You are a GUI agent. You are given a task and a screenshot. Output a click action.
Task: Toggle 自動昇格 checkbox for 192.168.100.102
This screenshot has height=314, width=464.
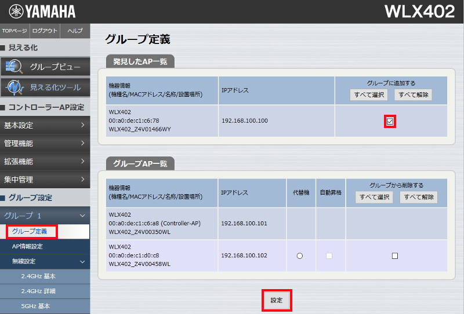tap(329, 256)
